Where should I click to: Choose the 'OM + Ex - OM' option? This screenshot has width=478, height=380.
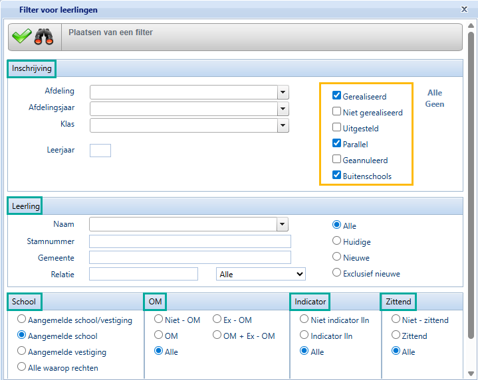pos(217,336)
